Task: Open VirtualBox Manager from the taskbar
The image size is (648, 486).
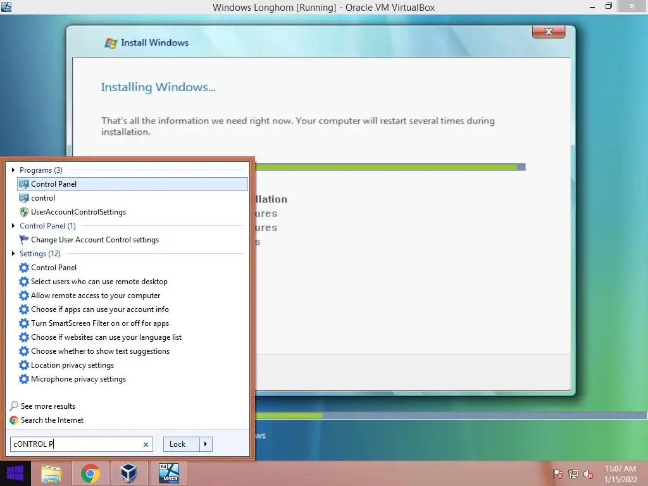Action: pos(128,473)
